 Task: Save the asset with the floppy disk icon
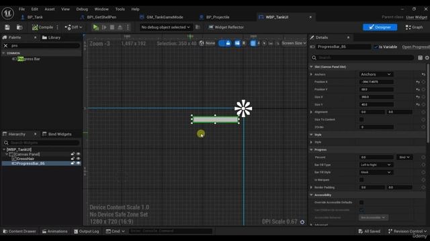[x=7, y=27]
